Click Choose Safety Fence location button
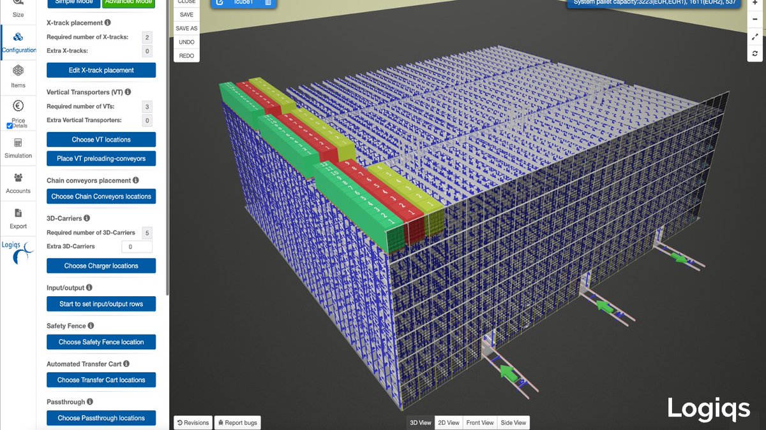 click(101, 342)
